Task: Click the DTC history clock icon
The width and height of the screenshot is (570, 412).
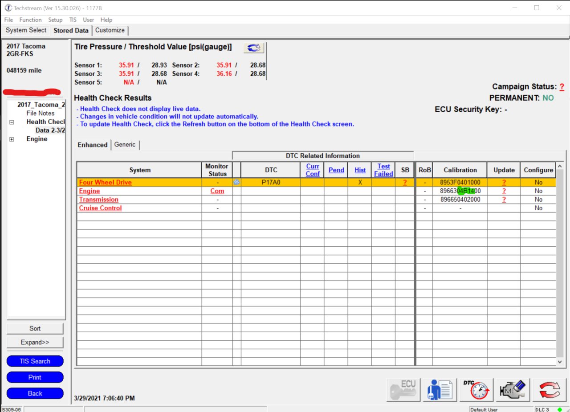Action: click(x=476, y=390)
